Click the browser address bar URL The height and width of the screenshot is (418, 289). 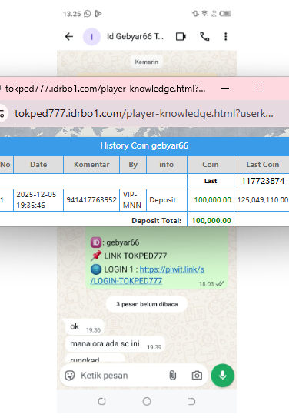point(144,114)
